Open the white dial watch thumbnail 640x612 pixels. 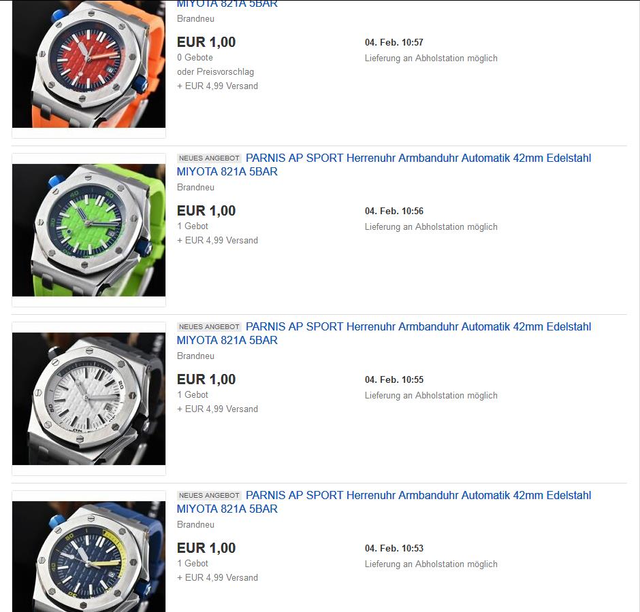point(89,398)
